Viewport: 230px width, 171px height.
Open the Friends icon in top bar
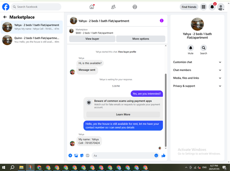(x=113, y=7)
